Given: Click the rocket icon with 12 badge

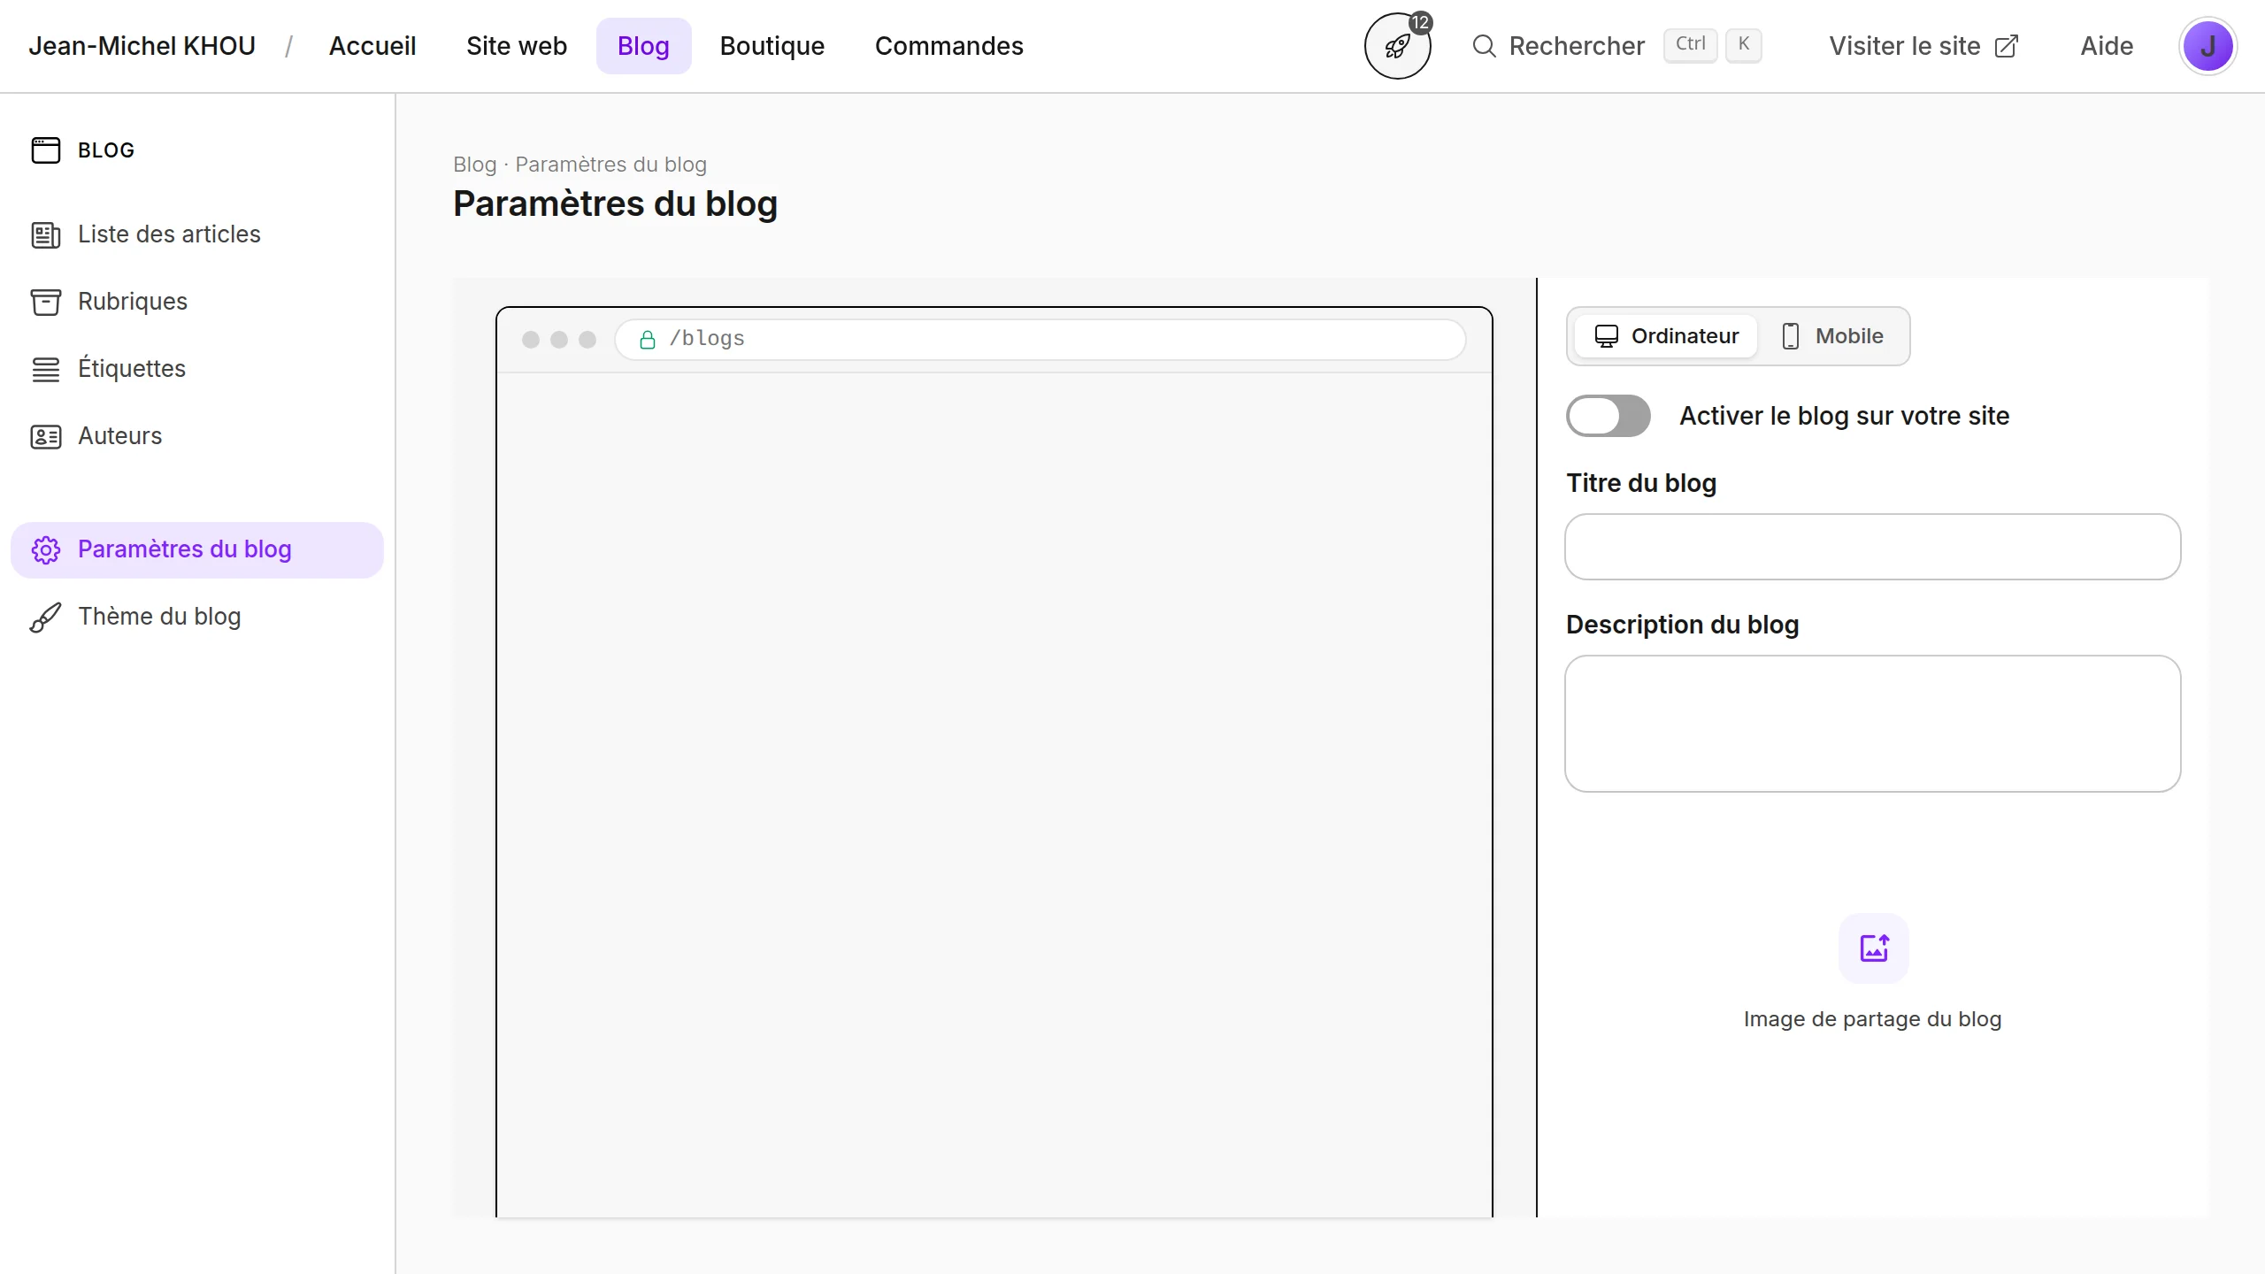Looking at the screenshot, I should 1397,46.
